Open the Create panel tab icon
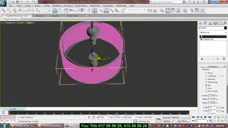Screen dimensions: 228x128 (201, 23)
